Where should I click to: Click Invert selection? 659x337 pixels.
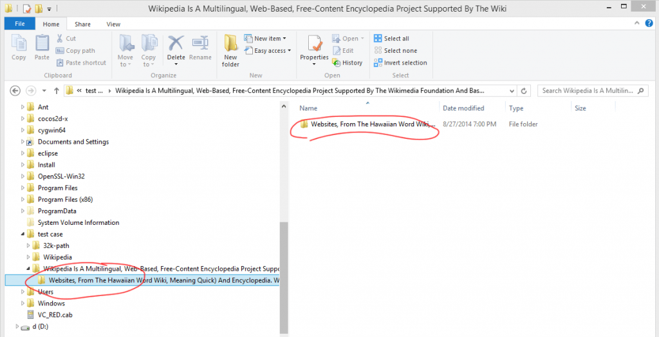click(x=400, y=63)
